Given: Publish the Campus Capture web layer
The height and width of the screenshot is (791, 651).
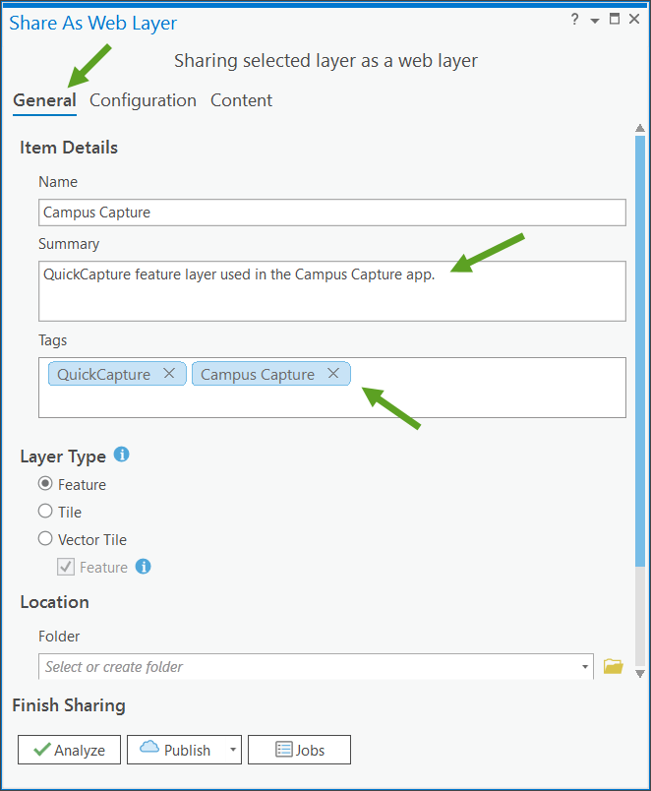Looking at the screenshot, I should coord(177,749).
